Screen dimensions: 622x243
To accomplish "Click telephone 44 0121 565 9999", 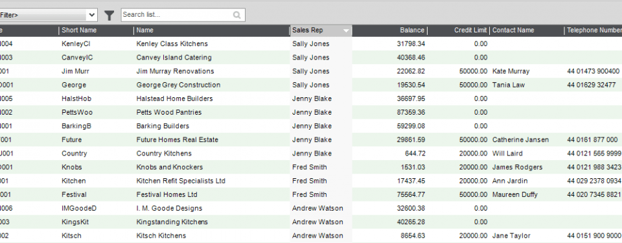I will tap(594, 154).
